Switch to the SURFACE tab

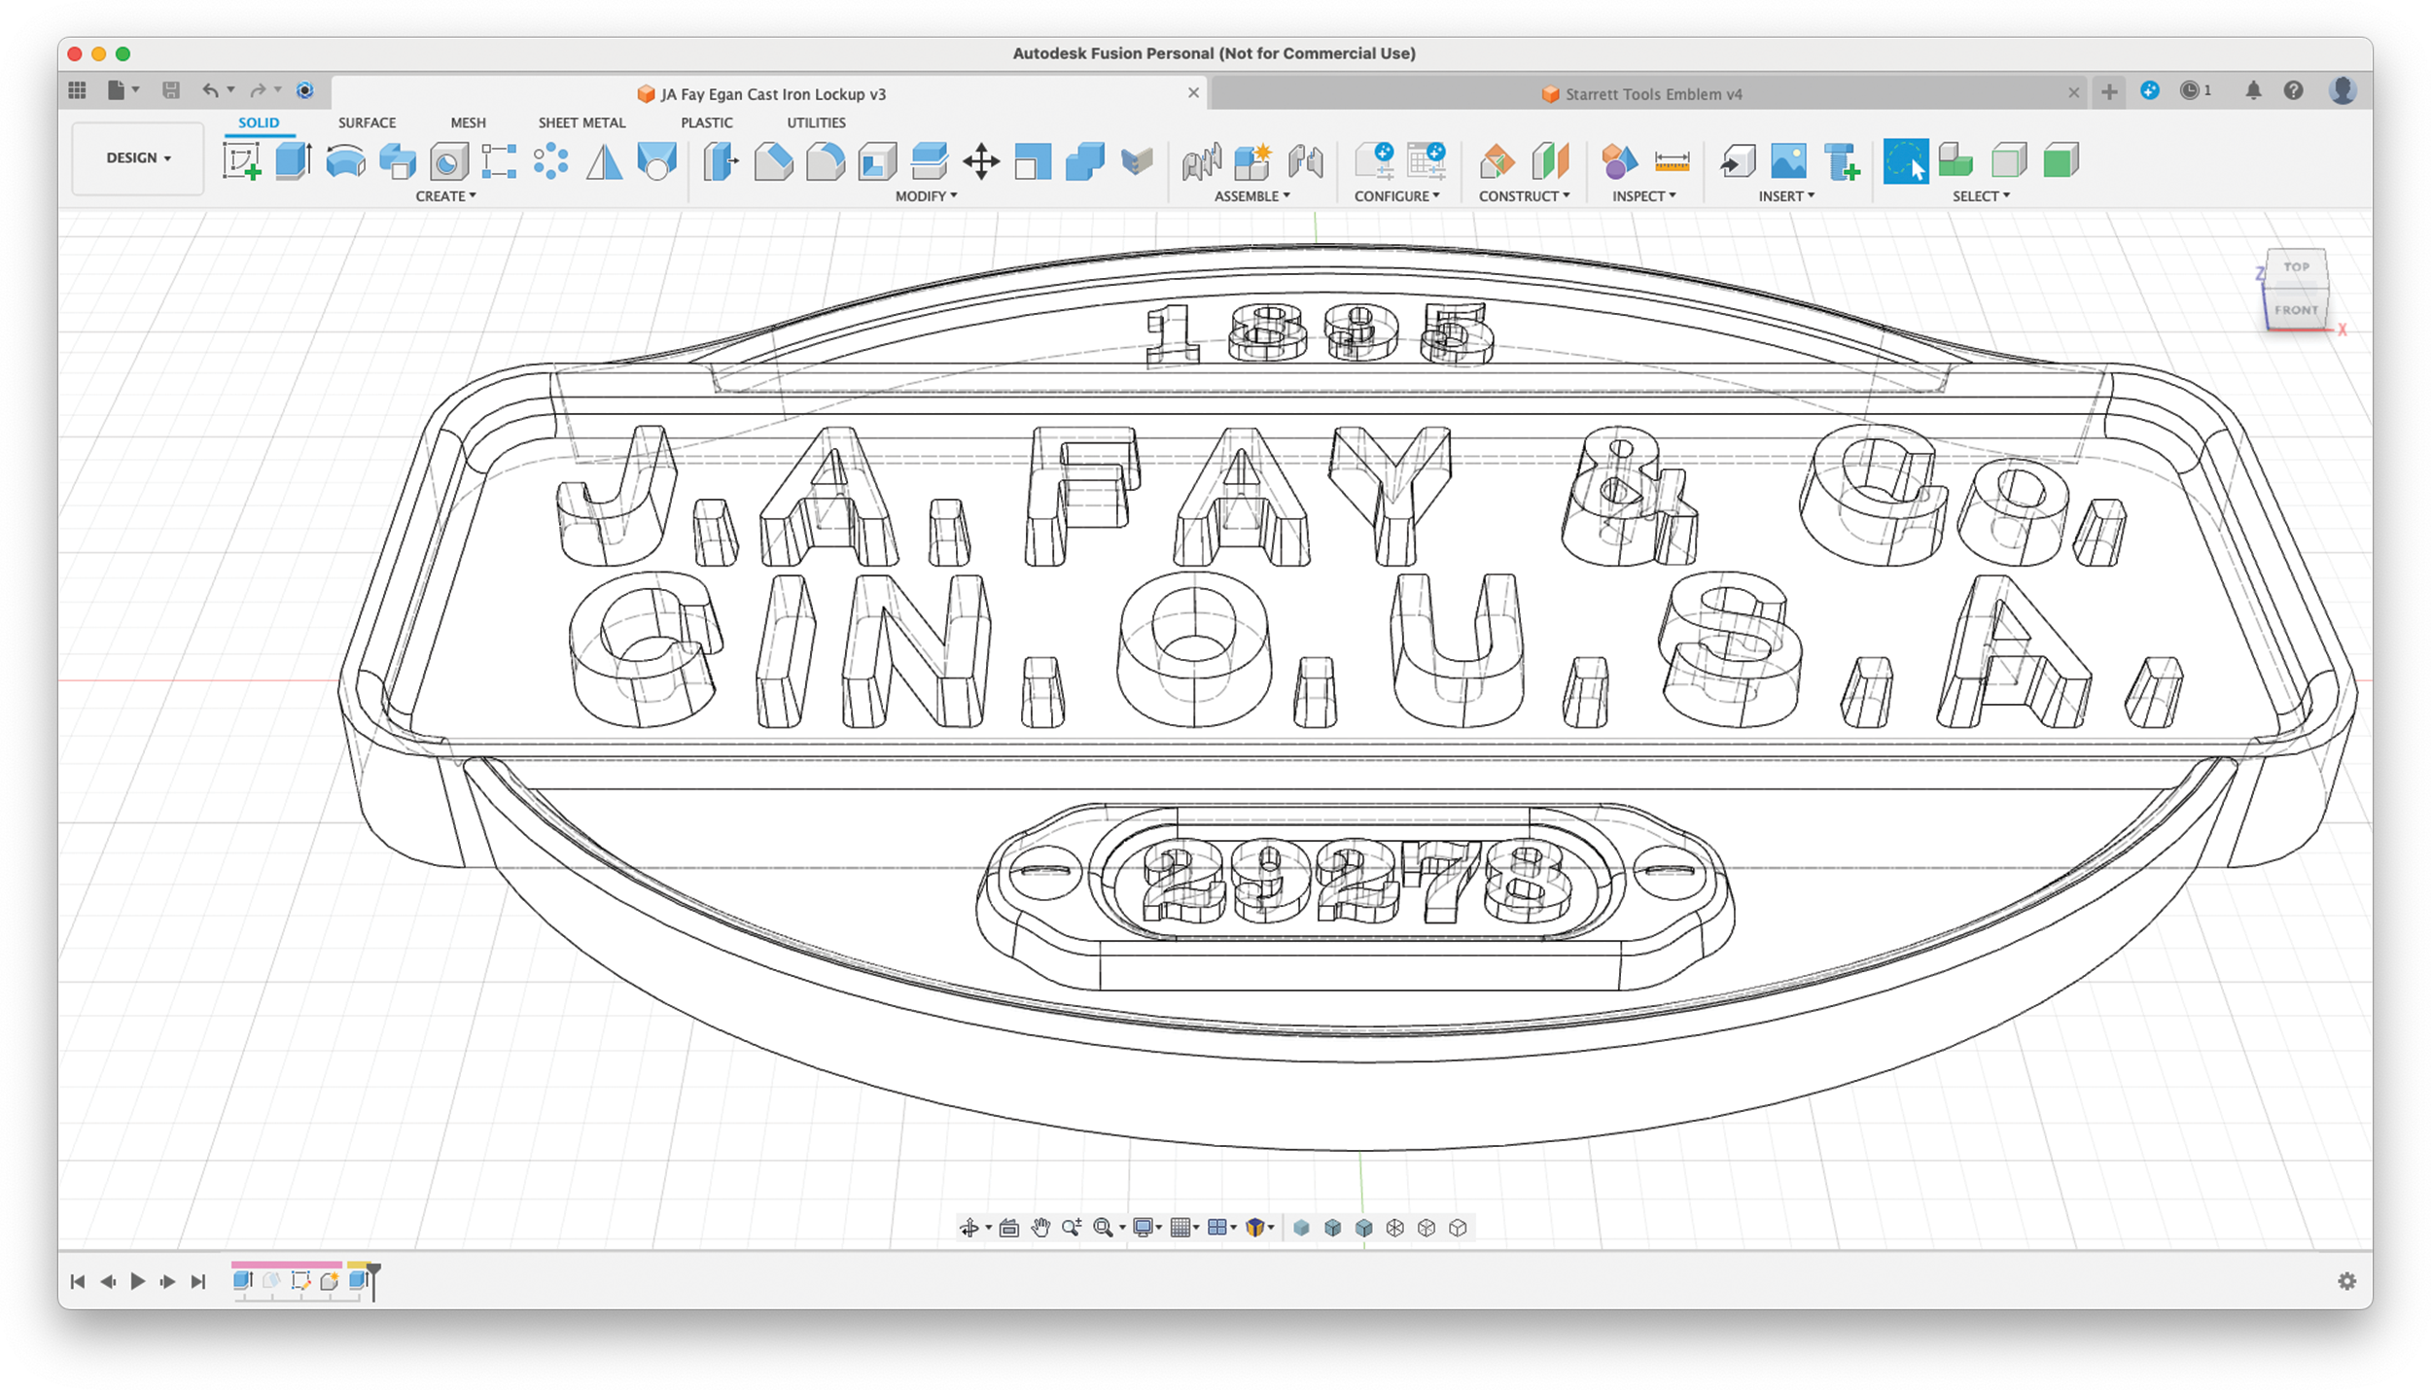point(367,122)
